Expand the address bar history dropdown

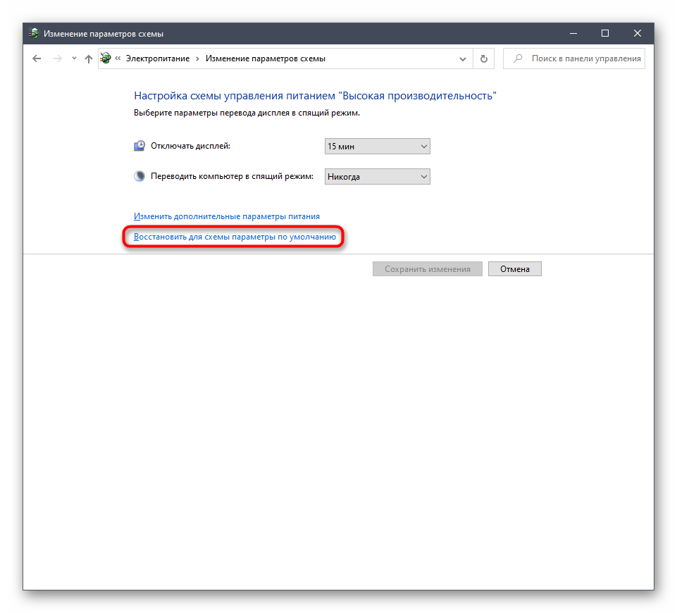(463, 59)
